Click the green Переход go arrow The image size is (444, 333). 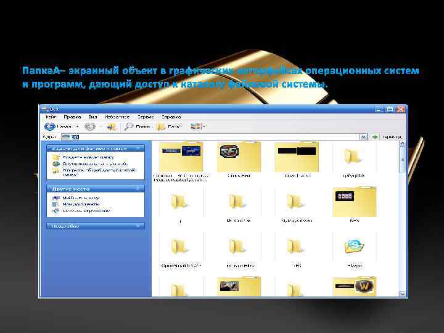[x=375, y=137]
